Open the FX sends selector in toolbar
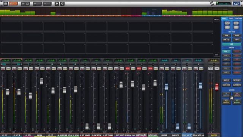243x137 pixels. click(x=47, y=3)
